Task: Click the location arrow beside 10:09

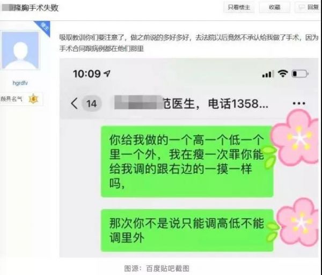Action: coord(107,73)
